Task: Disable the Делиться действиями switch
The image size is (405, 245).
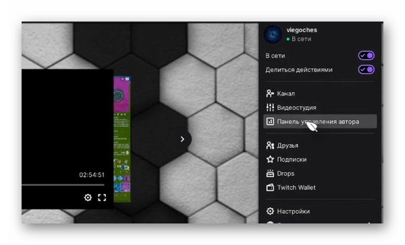Action: pyautogui.click(x=366, y=69)
